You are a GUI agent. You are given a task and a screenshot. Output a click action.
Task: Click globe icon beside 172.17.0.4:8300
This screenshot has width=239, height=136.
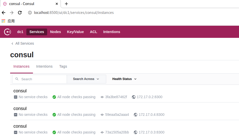(136, 115)
